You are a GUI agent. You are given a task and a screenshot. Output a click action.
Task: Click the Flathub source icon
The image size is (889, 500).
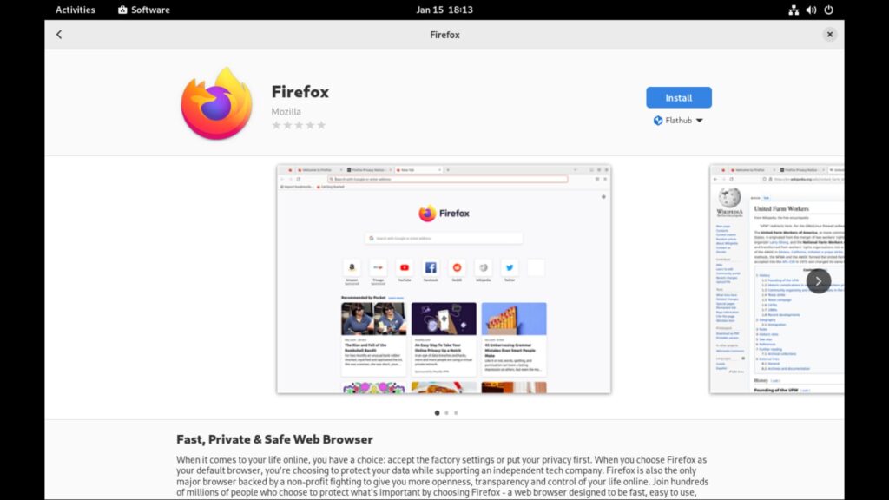[x=658, y=120]
